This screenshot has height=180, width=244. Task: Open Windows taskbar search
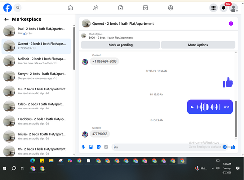click(x=14, y=168)
